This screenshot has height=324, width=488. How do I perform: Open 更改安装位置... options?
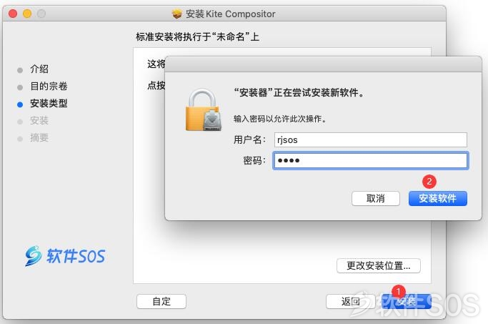click(379, 266)
